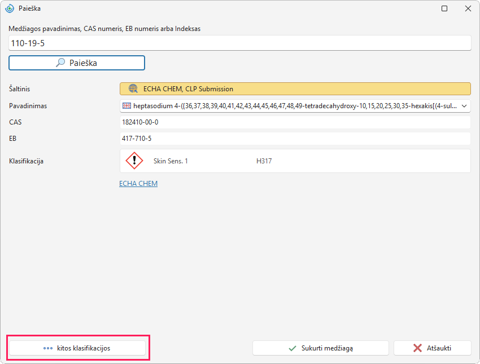The image size is (480, 364).
Task: Click the globe icon in the Šaltinis field
Action: click(x=133, y=88)
